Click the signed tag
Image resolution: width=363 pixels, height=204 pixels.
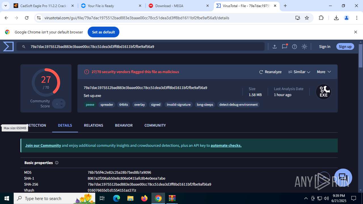pyautogui.click(x=156, y=105)
